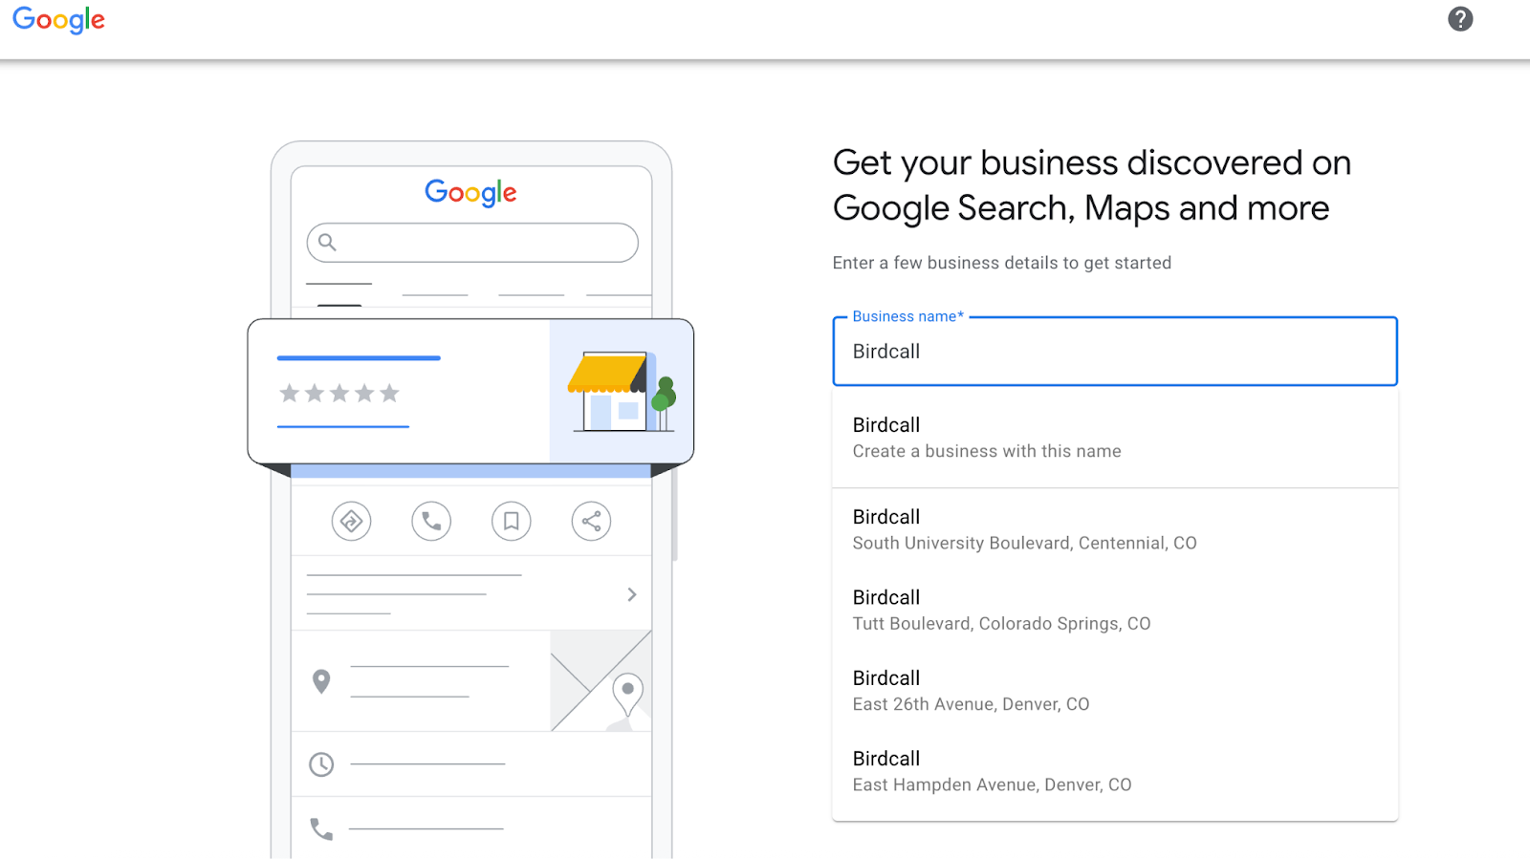Click the phone call icon in circle

point(431,521)
